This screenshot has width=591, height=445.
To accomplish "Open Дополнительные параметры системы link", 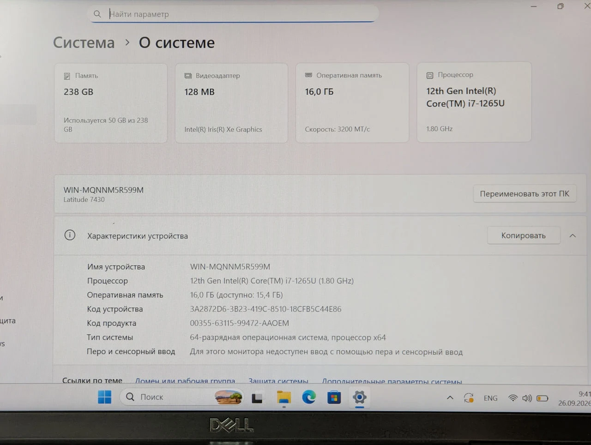I will pos(392,381).
